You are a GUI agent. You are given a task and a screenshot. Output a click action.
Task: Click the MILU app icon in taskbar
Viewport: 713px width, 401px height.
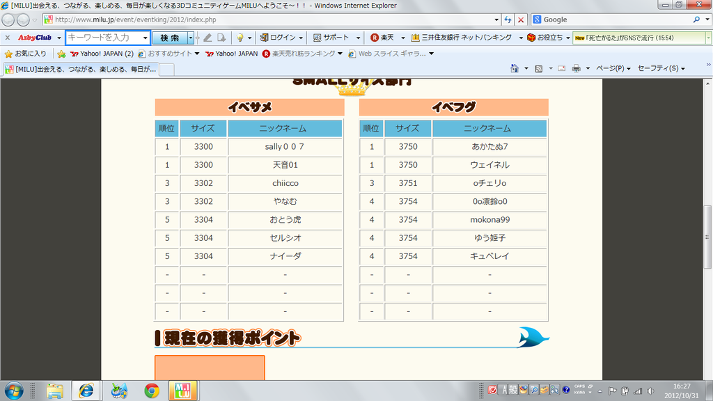point(183,391)
